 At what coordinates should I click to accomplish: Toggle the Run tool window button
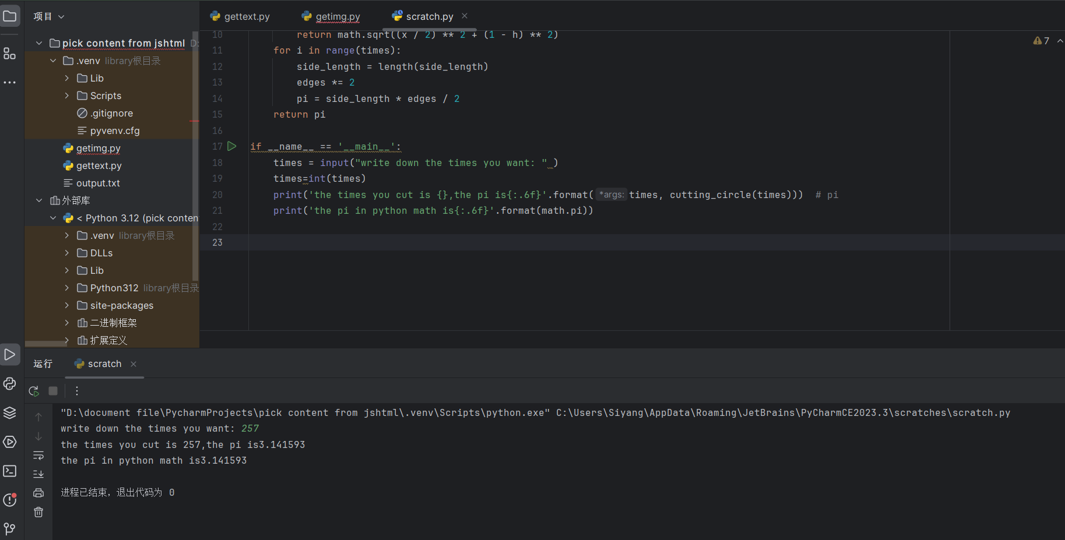[x=10, y=354]
